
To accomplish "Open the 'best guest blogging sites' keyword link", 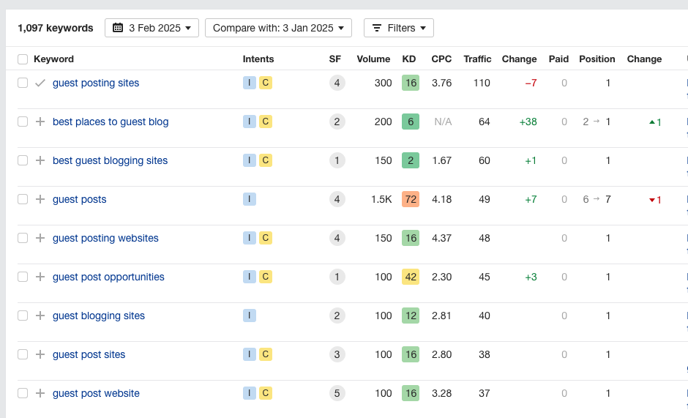I will click(110, 160).
